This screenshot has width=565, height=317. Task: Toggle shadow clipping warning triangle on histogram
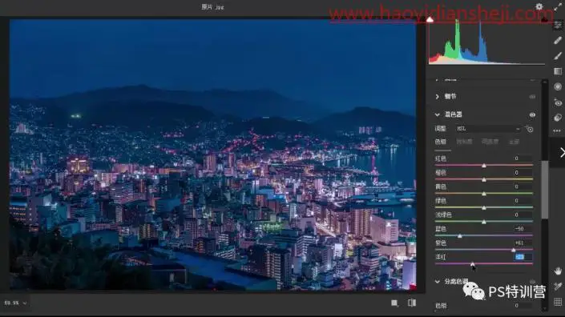tap(430, 19)
